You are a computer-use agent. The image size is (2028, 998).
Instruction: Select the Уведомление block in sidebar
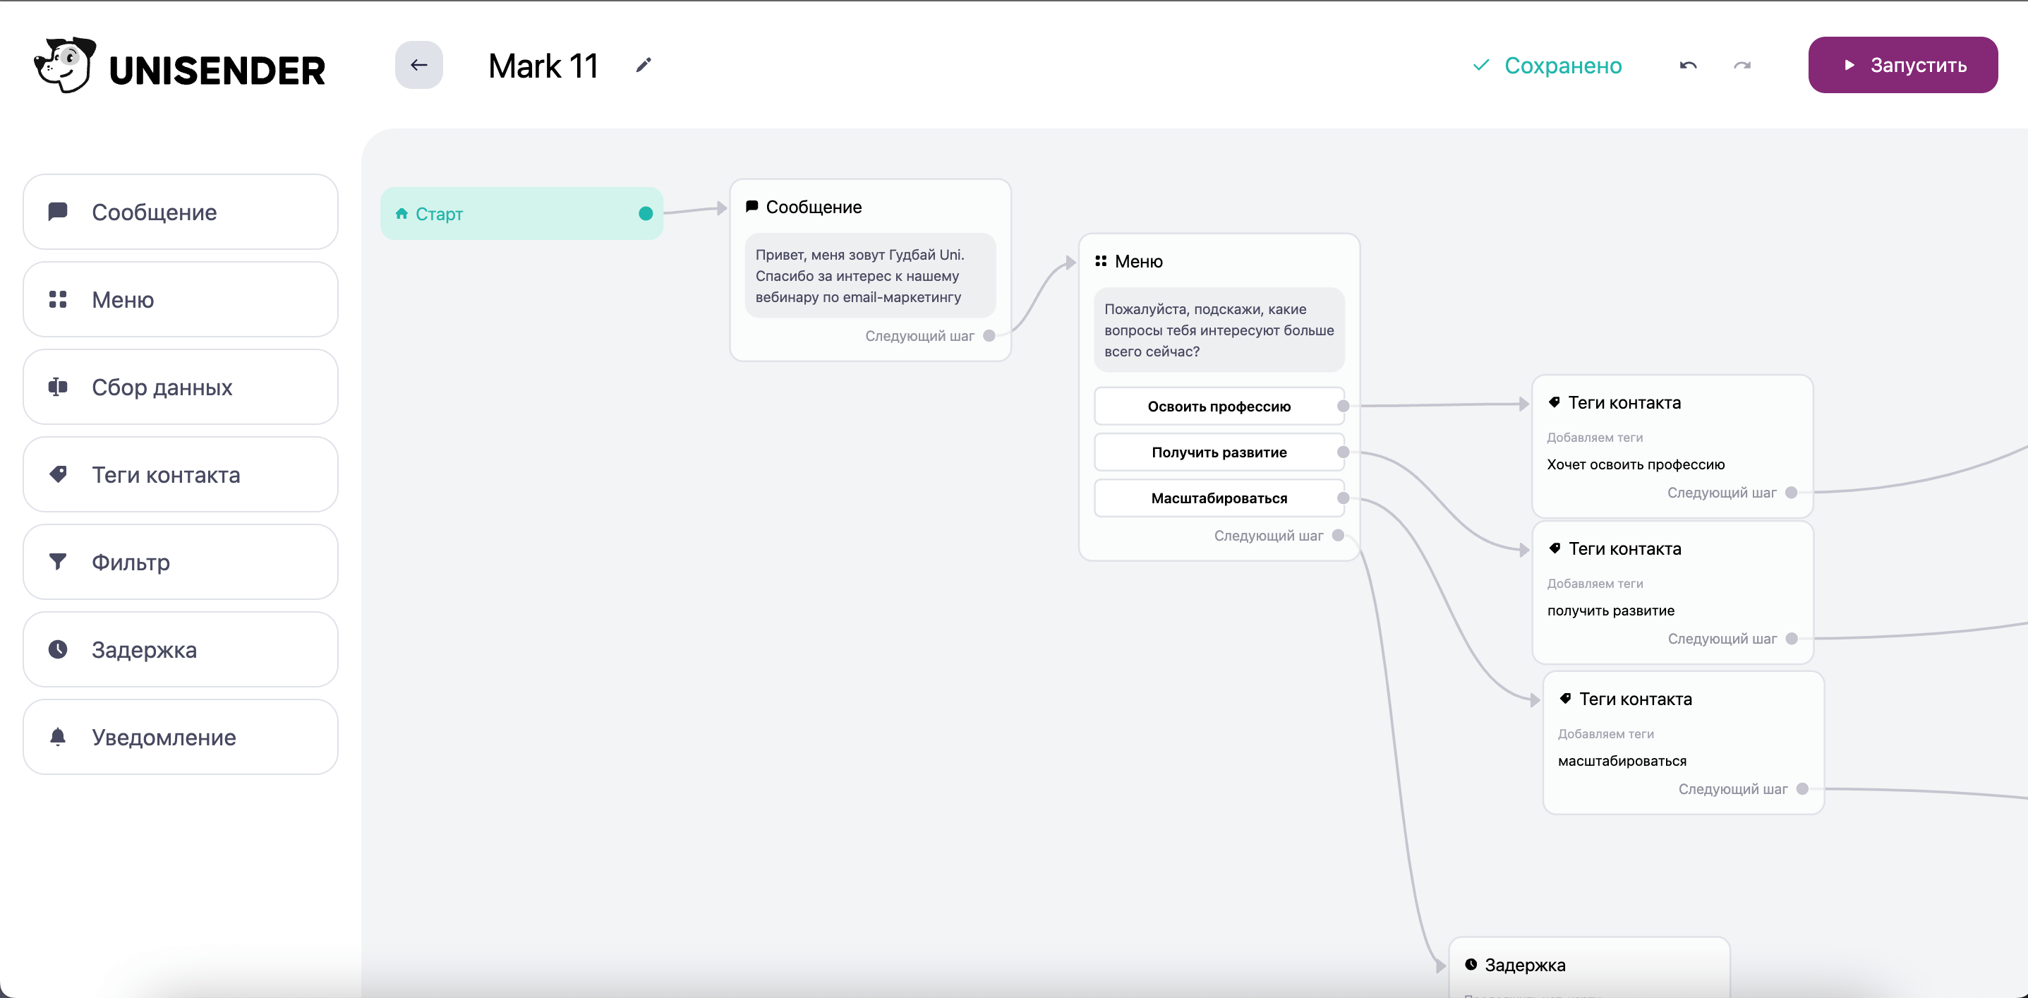tap(180, 736)
